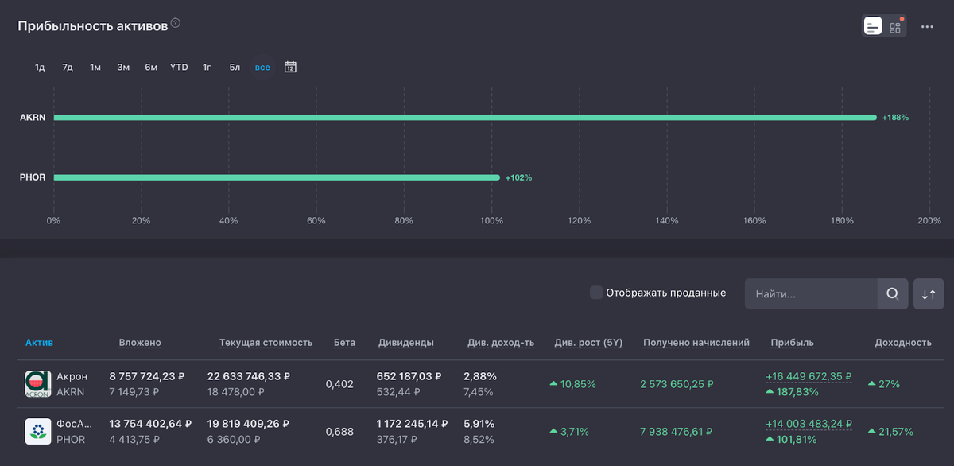Image resolution: width=954 pixels, height=466 pixels.
Task: Open the three-dot options menu
Action: pos(927,27)
